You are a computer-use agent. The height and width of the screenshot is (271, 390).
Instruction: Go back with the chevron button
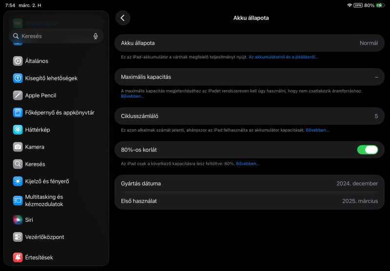[123, 18]
